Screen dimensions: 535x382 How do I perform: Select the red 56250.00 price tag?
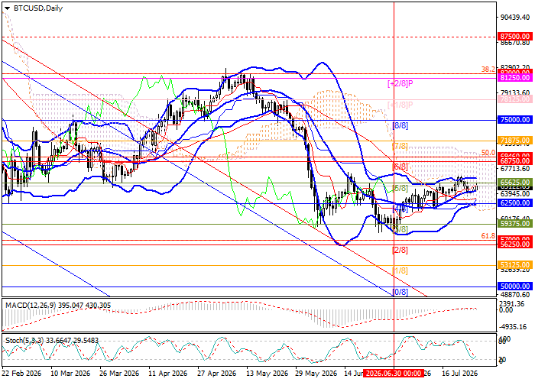click(515, 244)
